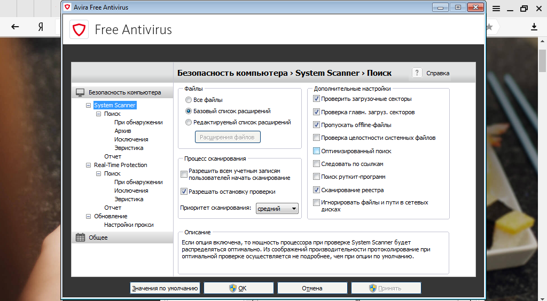
Task: Uncheck Проверить загрузочные секторы
Action: tap(316, 99)
